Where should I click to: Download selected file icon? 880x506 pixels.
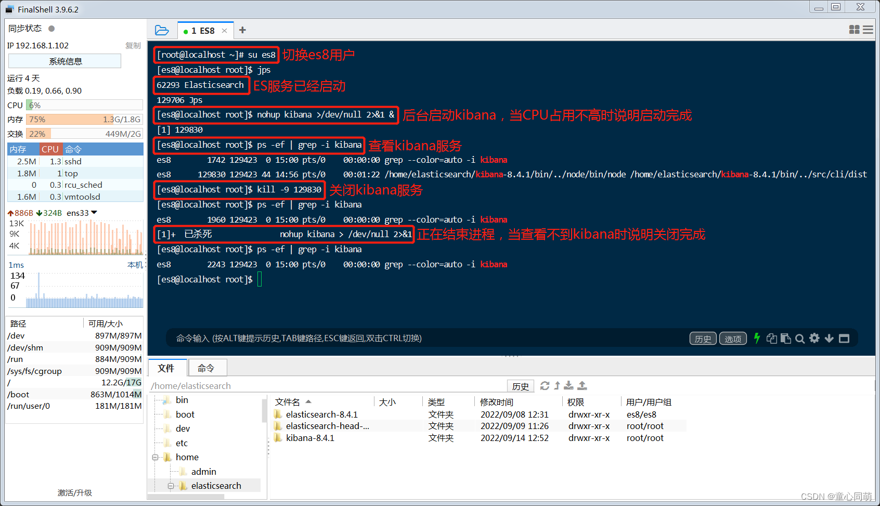click(x=569, y=385)
